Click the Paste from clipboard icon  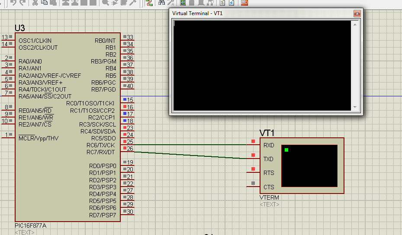point(53,2)
